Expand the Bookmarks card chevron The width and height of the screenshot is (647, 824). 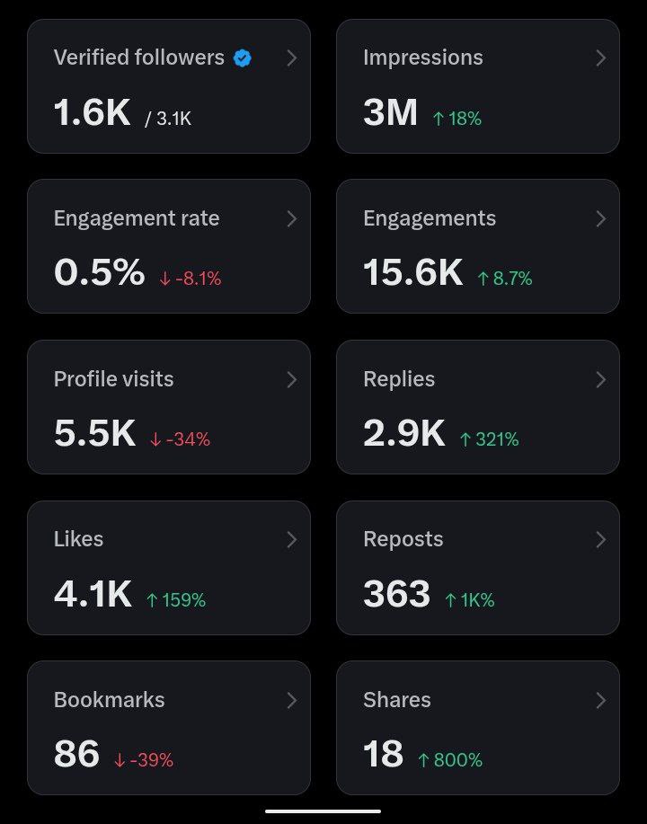tap(291, 700)
